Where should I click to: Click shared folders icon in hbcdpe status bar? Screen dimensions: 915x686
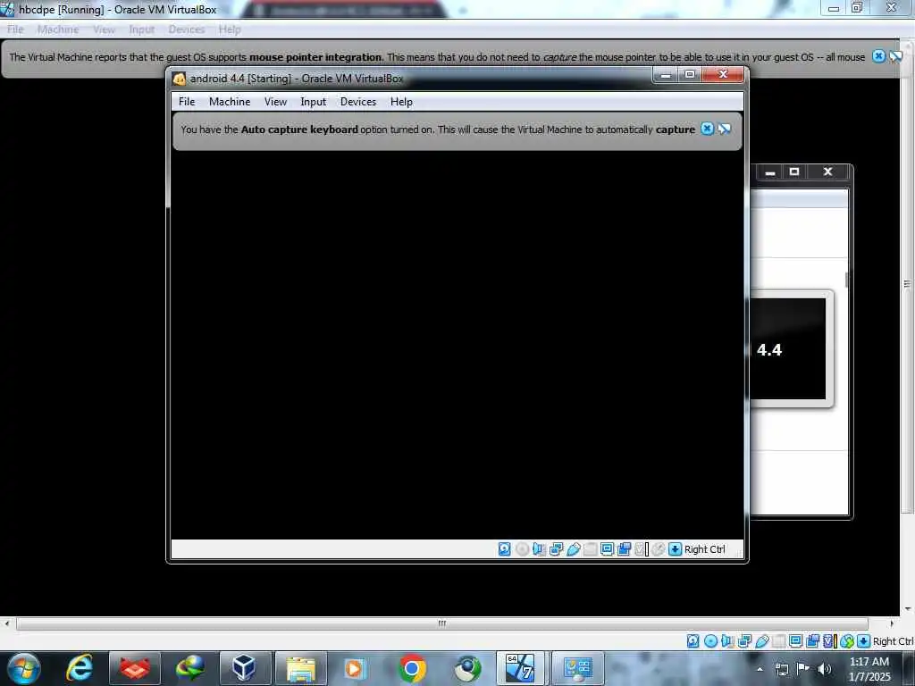[779, 641]
